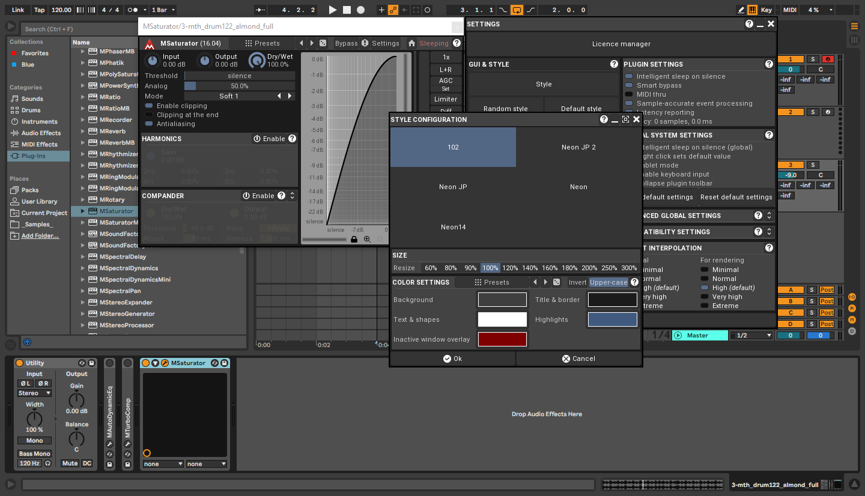Open the Master 1/2 output dropdown
The width and height of the screenshot is (865, 496).
(x=751, y=335)
